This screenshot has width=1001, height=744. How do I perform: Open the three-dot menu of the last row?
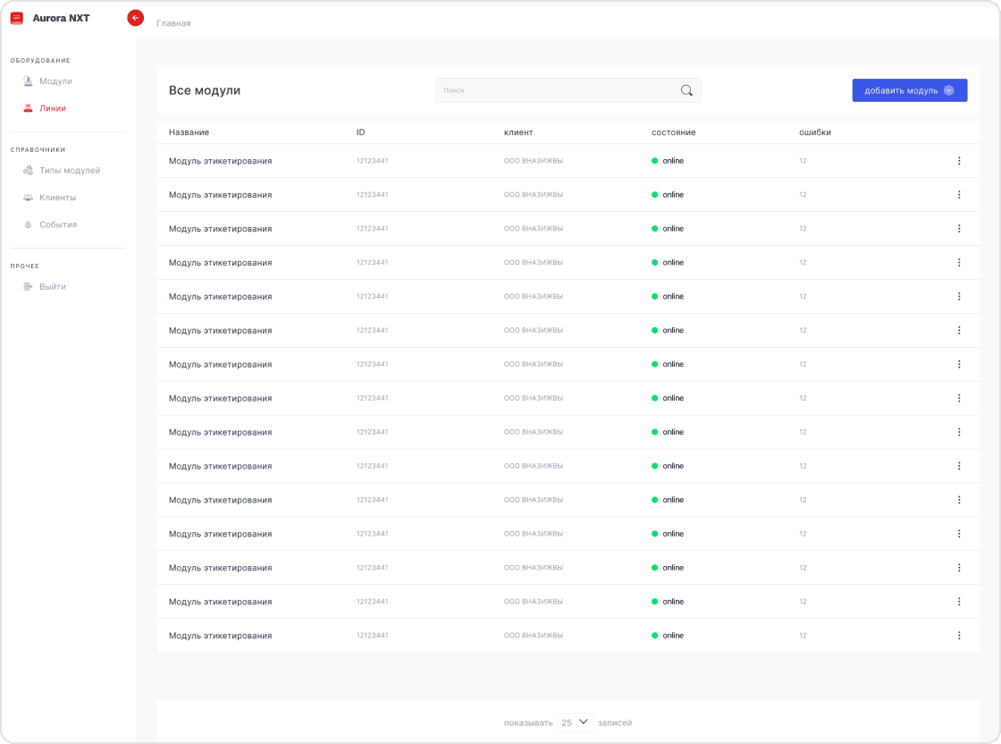[959, 636]
